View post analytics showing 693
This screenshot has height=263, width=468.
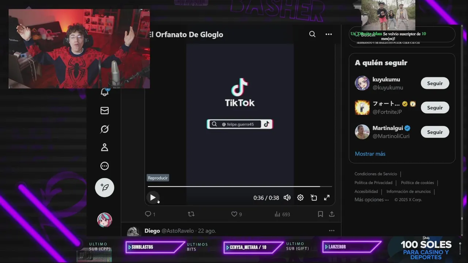point(282,214)
